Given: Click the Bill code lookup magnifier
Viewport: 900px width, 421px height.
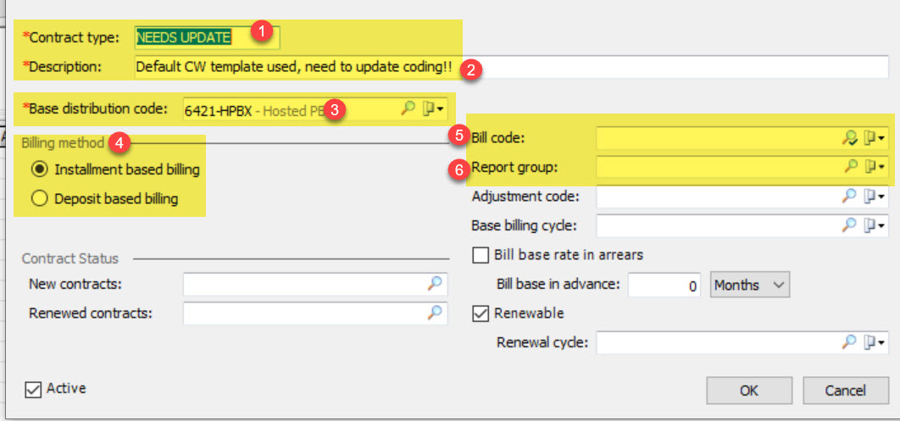Looking at the screenshot, I should (x=851, y=138).
